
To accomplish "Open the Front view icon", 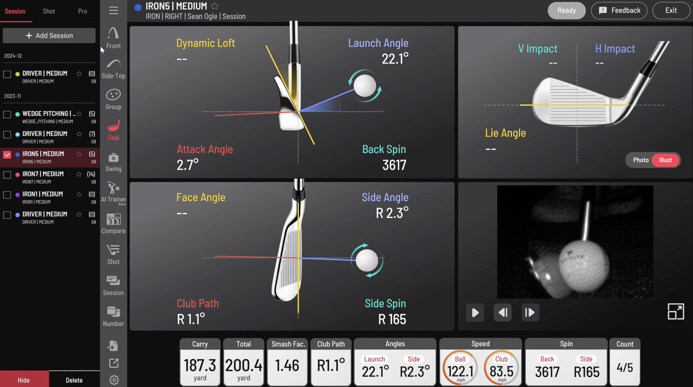I will point(113,38).
